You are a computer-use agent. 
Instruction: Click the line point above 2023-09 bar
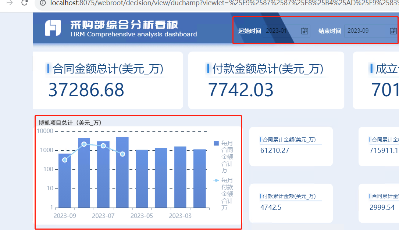[x=65, y=160]
